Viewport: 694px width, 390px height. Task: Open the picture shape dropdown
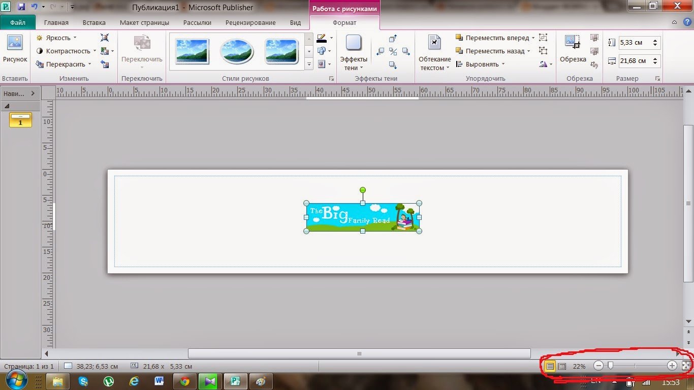[x=324, y=51]
